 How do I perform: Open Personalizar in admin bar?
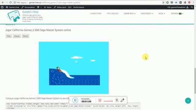pos(28,7)
